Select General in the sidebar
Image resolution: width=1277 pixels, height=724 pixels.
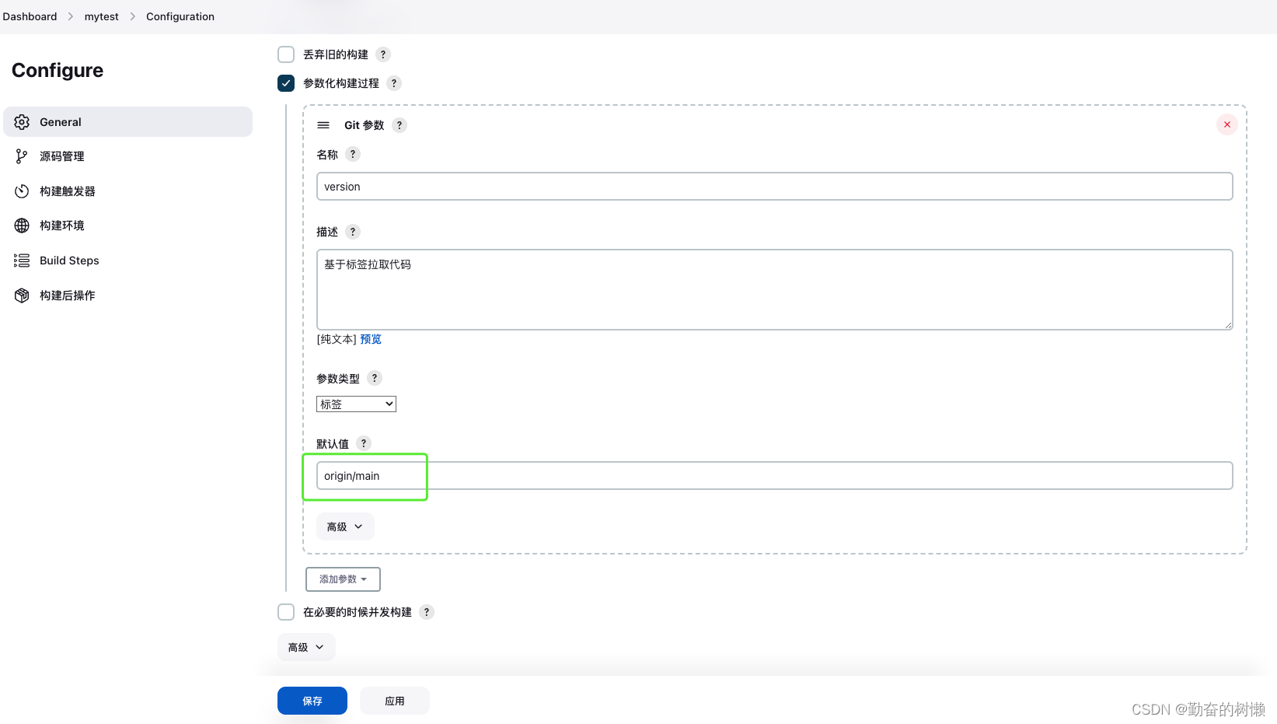[x=128, y=122]
